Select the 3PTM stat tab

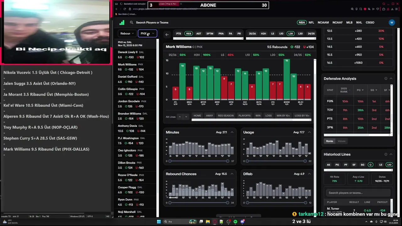point(210,34)
